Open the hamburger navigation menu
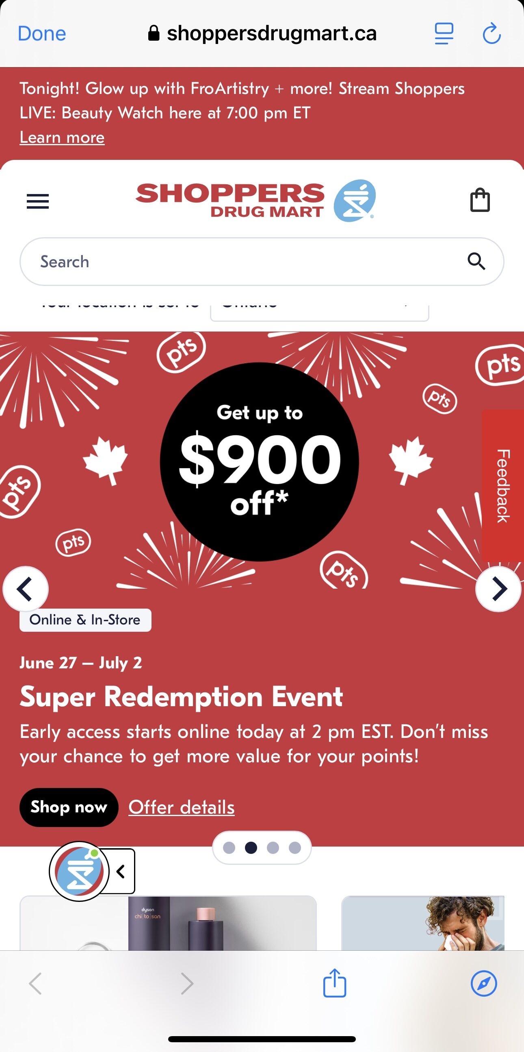This screenshot has height=1052, width=524. pyautogui.click(x=37, y=201)
